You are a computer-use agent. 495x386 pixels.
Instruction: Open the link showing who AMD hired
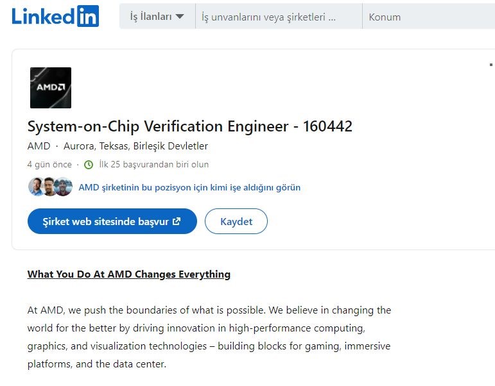(189, 187)
